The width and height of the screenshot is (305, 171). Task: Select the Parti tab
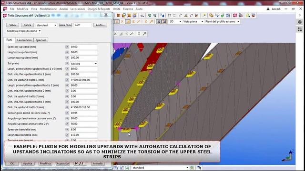9,40
